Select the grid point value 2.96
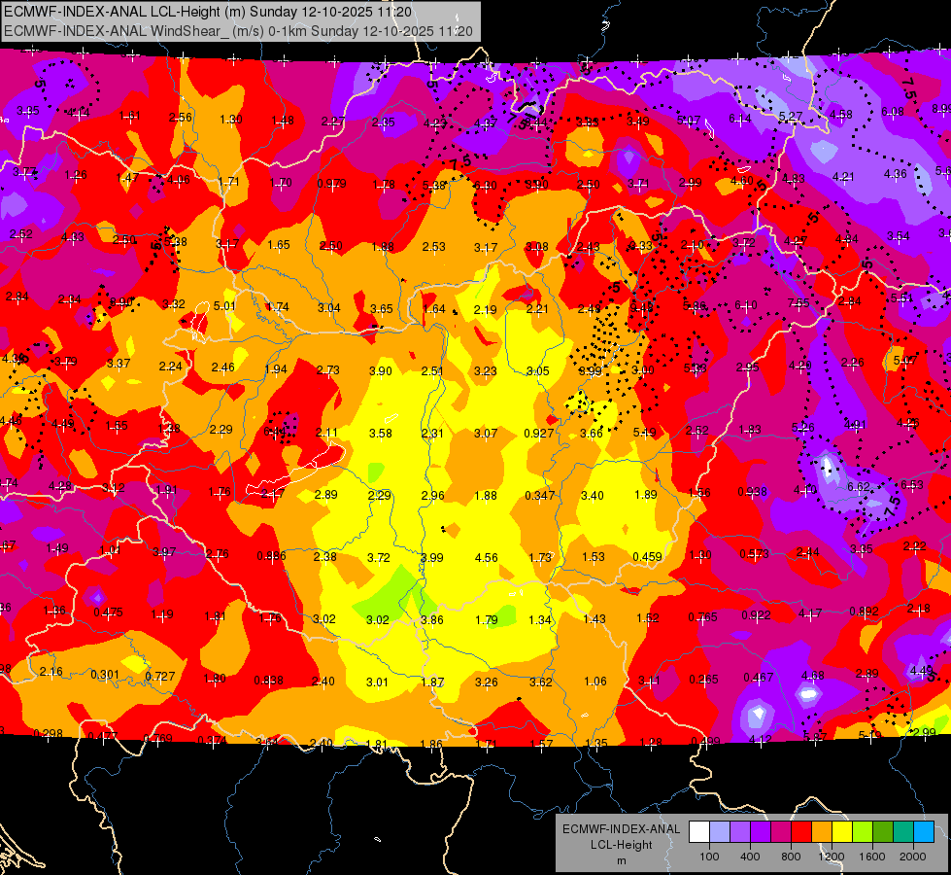 pos(432,496)
